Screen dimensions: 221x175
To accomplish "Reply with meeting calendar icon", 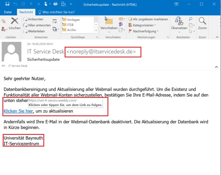I will pyautogui.click(x=55, y=21).
